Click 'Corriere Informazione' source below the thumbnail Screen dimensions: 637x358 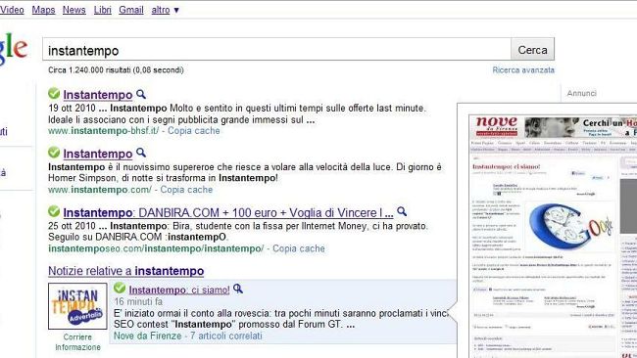coord(77,342)
